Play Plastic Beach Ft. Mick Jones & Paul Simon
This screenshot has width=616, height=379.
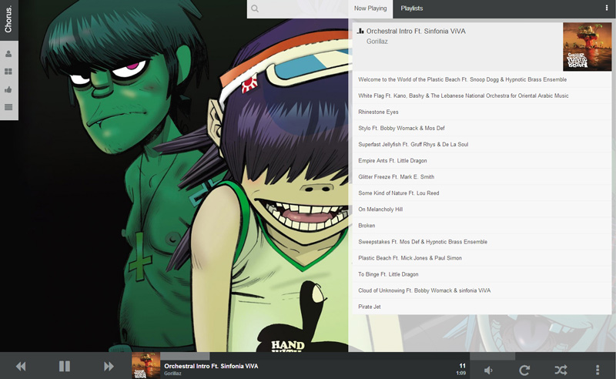point(482,258)
